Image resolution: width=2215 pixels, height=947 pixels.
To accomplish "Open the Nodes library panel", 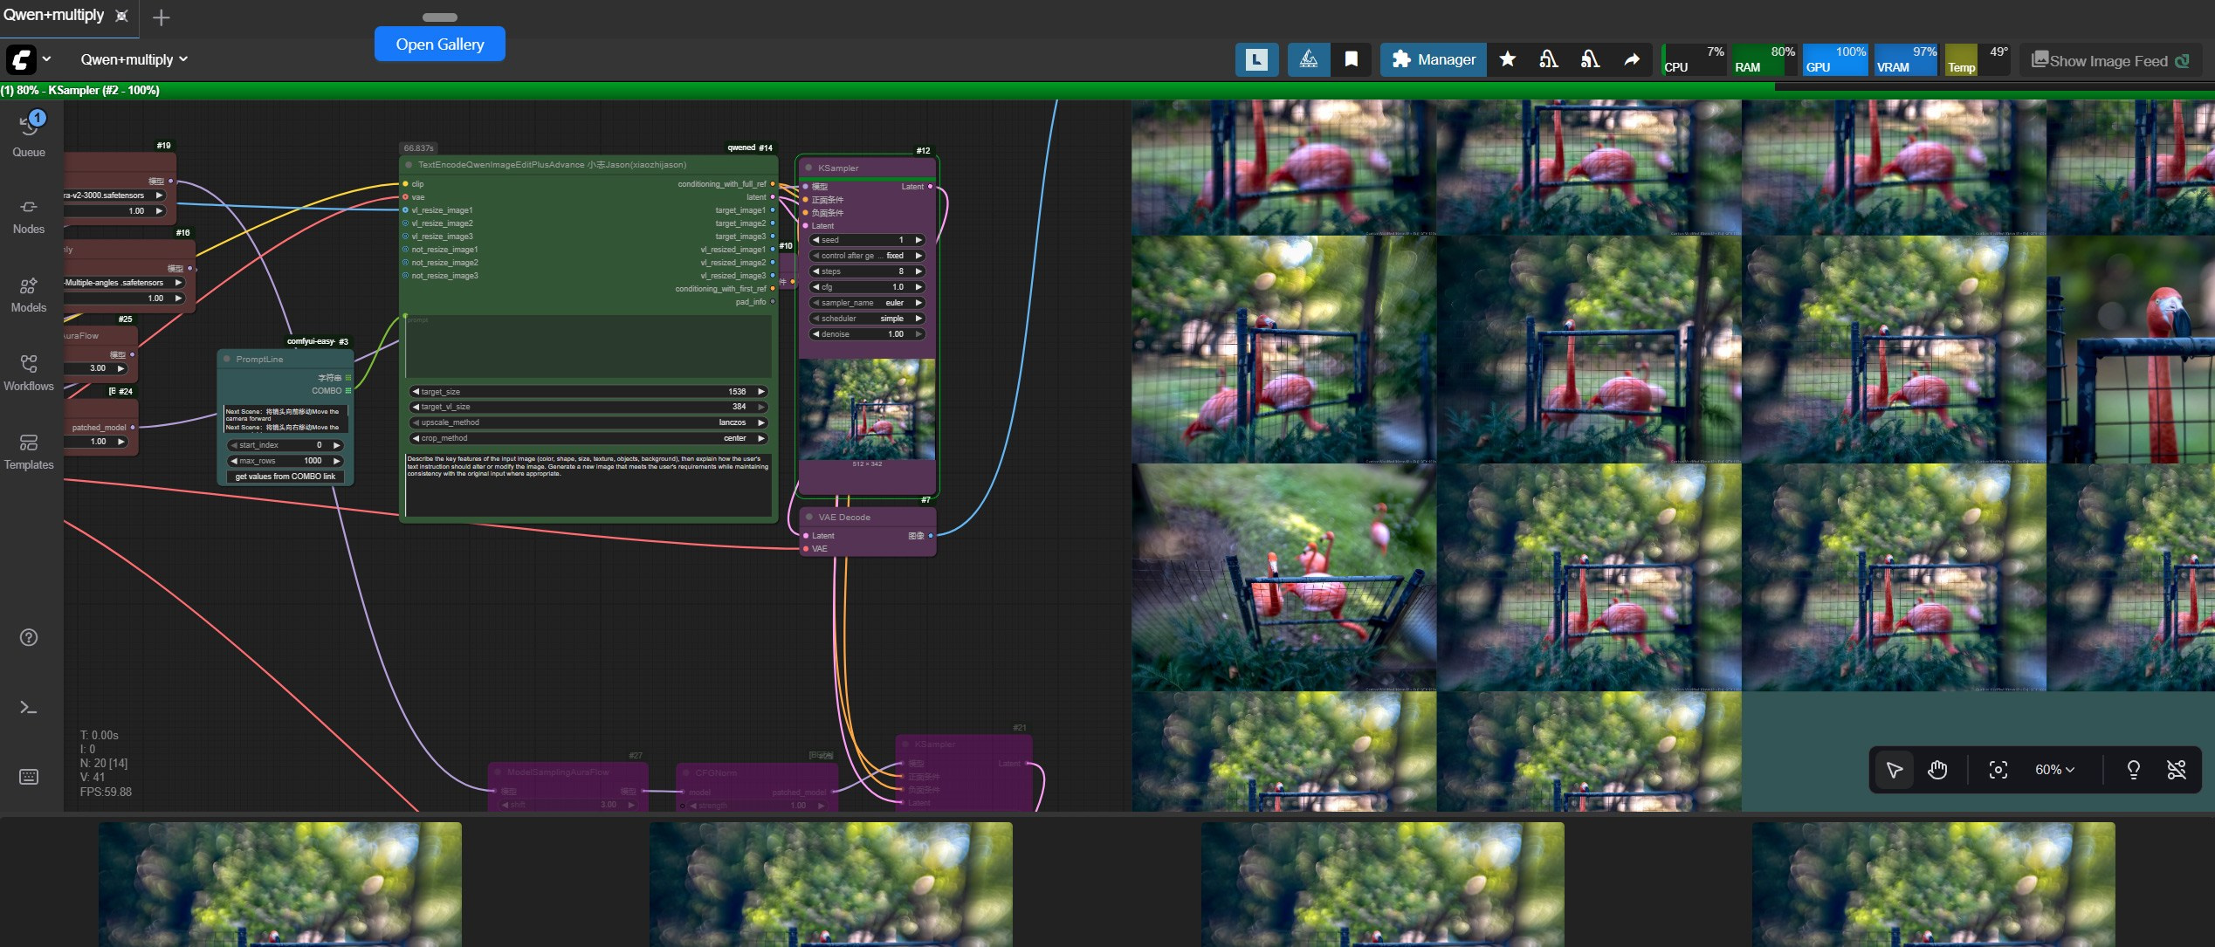I will coord(29,216).
